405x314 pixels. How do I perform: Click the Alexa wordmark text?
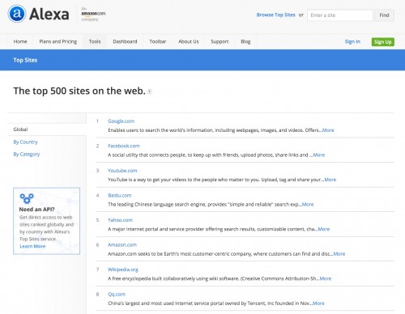point(49,14)
